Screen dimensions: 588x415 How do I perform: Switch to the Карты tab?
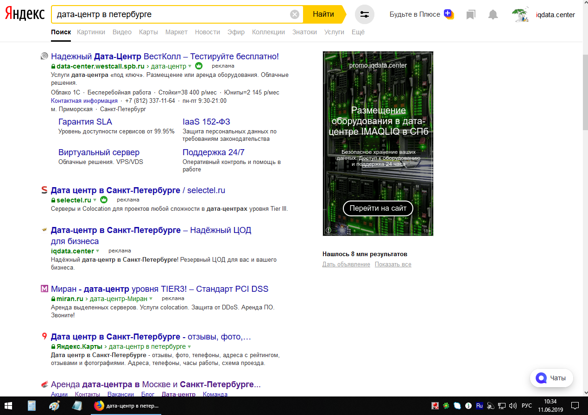click(x=148, y=32)
